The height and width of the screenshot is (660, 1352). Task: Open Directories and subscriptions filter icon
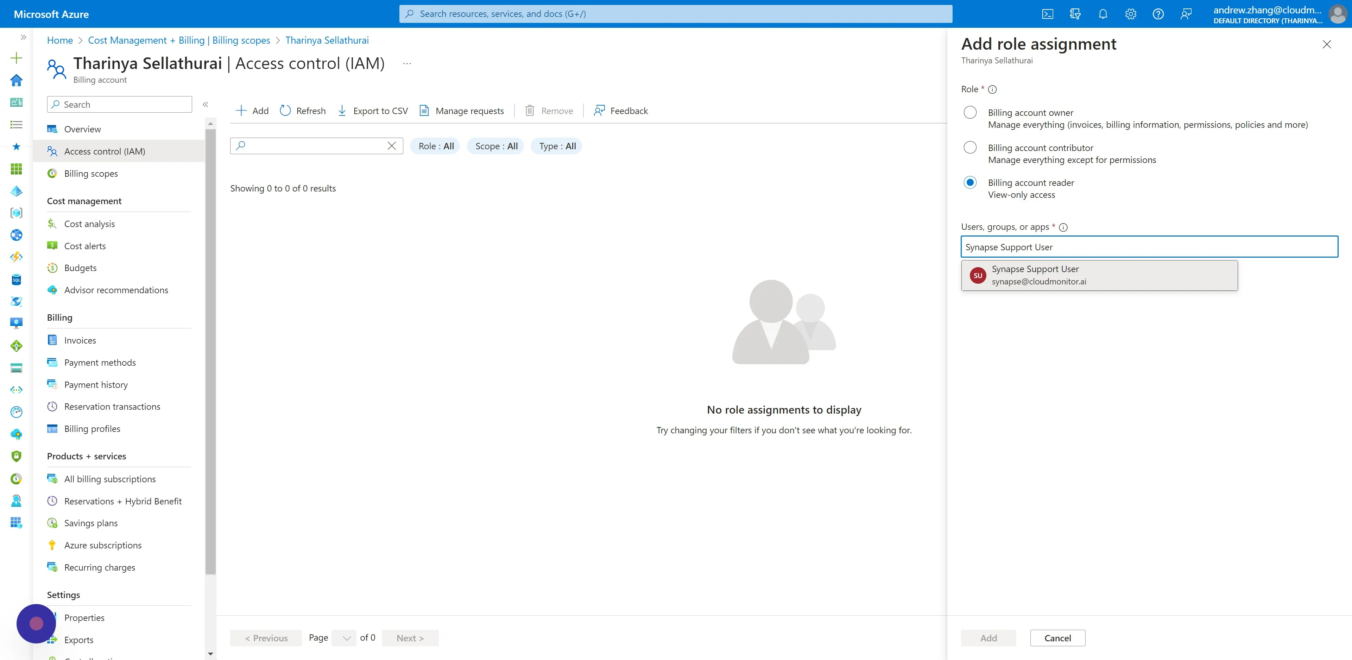(x=1075, y=14)
